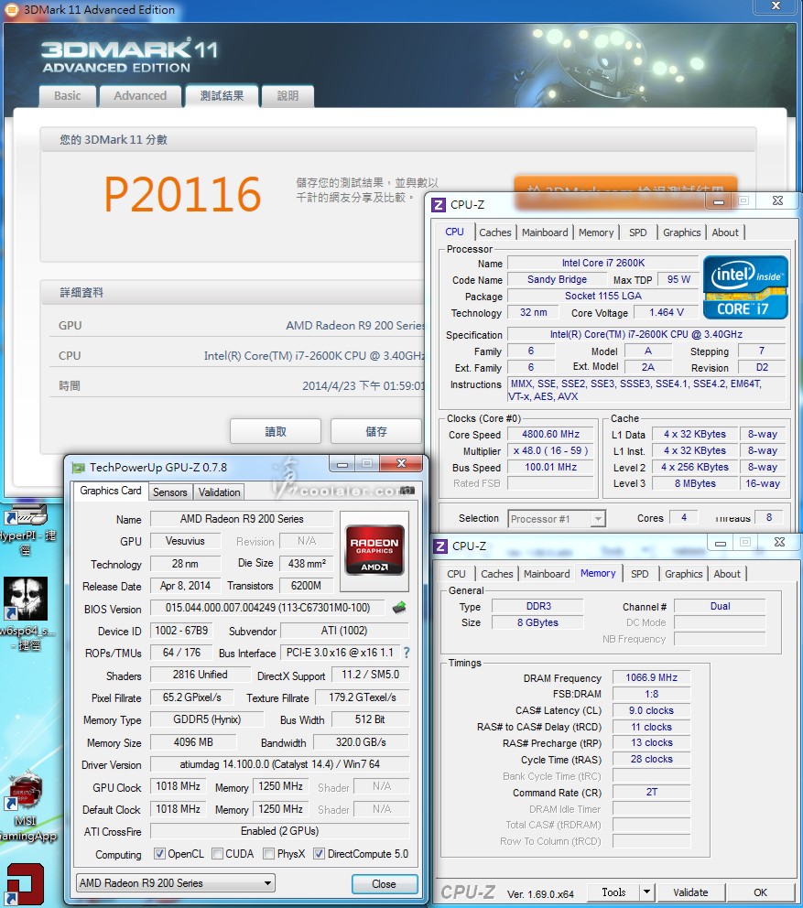Click the 儲存 button in 3DMark
803x908 pixels.
(x=376, y=431)
